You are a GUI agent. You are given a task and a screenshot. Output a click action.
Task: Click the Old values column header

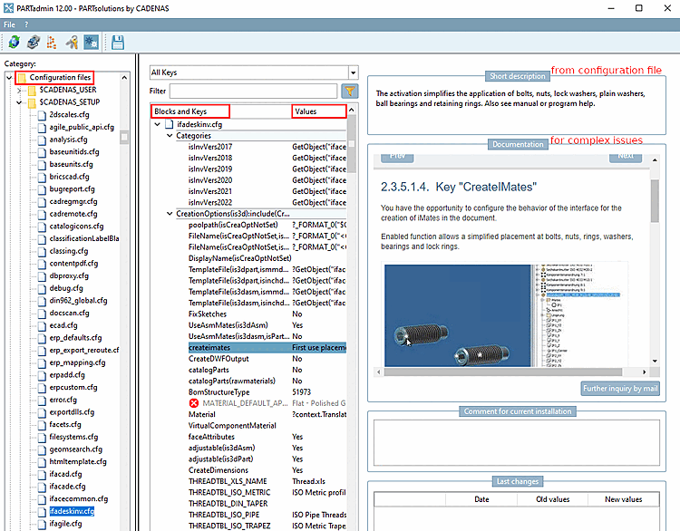pos(552,499)
